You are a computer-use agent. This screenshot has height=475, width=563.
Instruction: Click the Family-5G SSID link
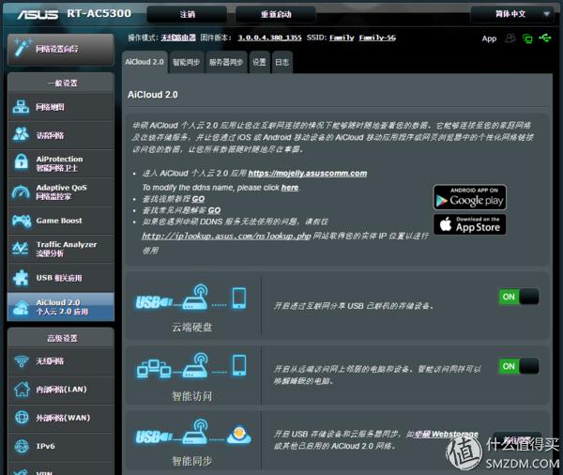tap(377, 38)
